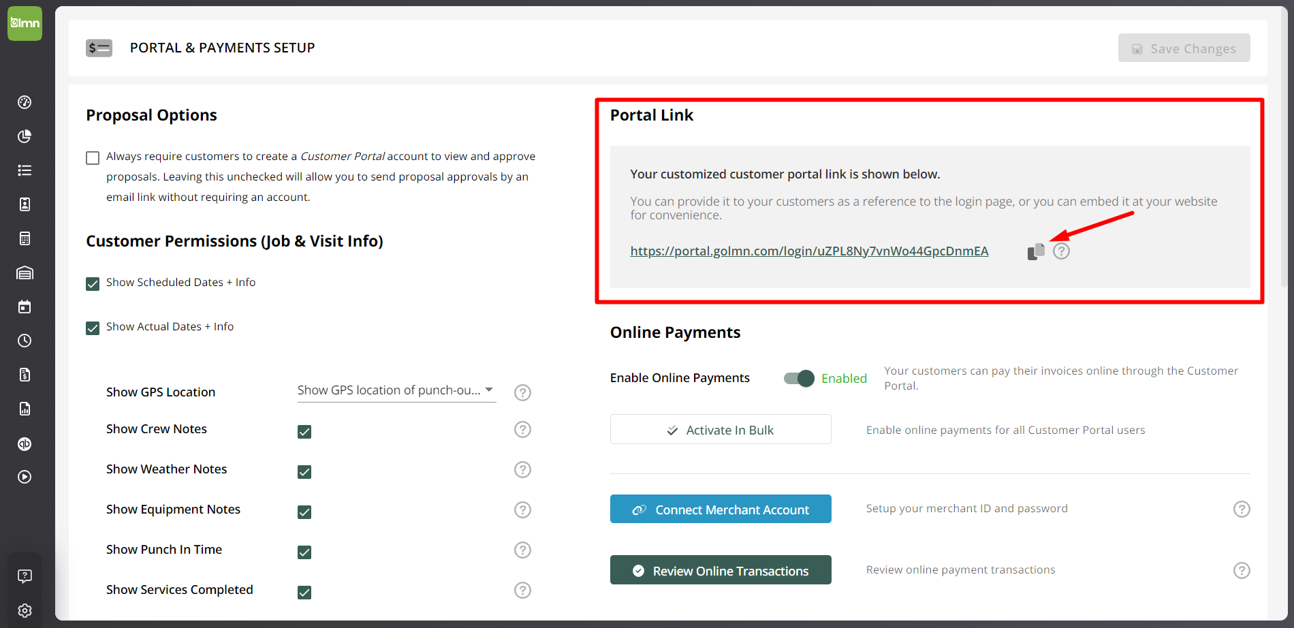
Task: Uncheck the Show Crew Notes checkbox
Action: pyautogui.click(x=304, y=432)
